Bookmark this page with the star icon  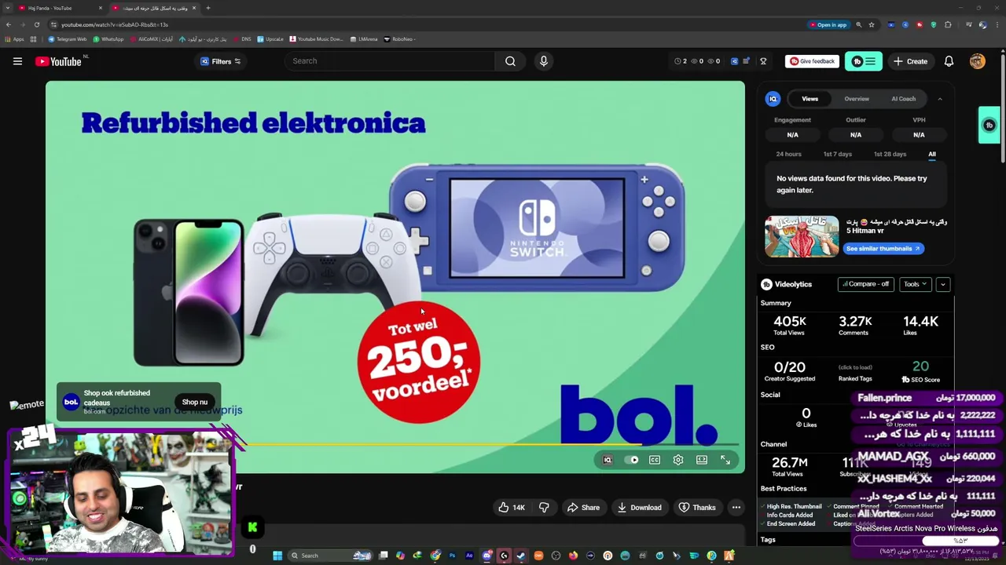[872, 24]
